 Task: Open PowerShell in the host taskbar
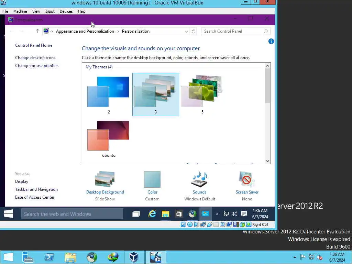(49, 257)
